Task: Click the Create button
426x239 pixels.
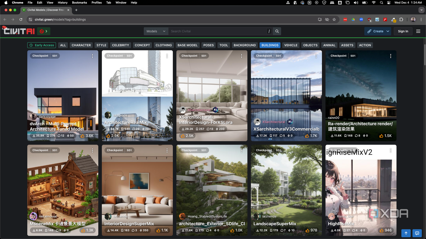Action: coord(375,31)
